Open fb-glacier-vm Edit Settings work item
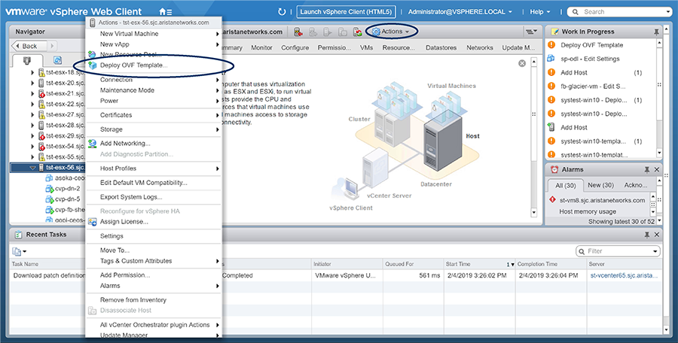 pos(593,87)
